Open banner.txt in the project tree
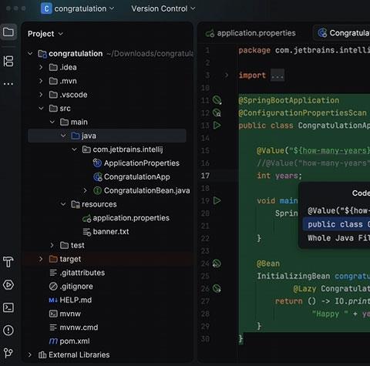This screenshot has width=370, height=366. (111, 232)
